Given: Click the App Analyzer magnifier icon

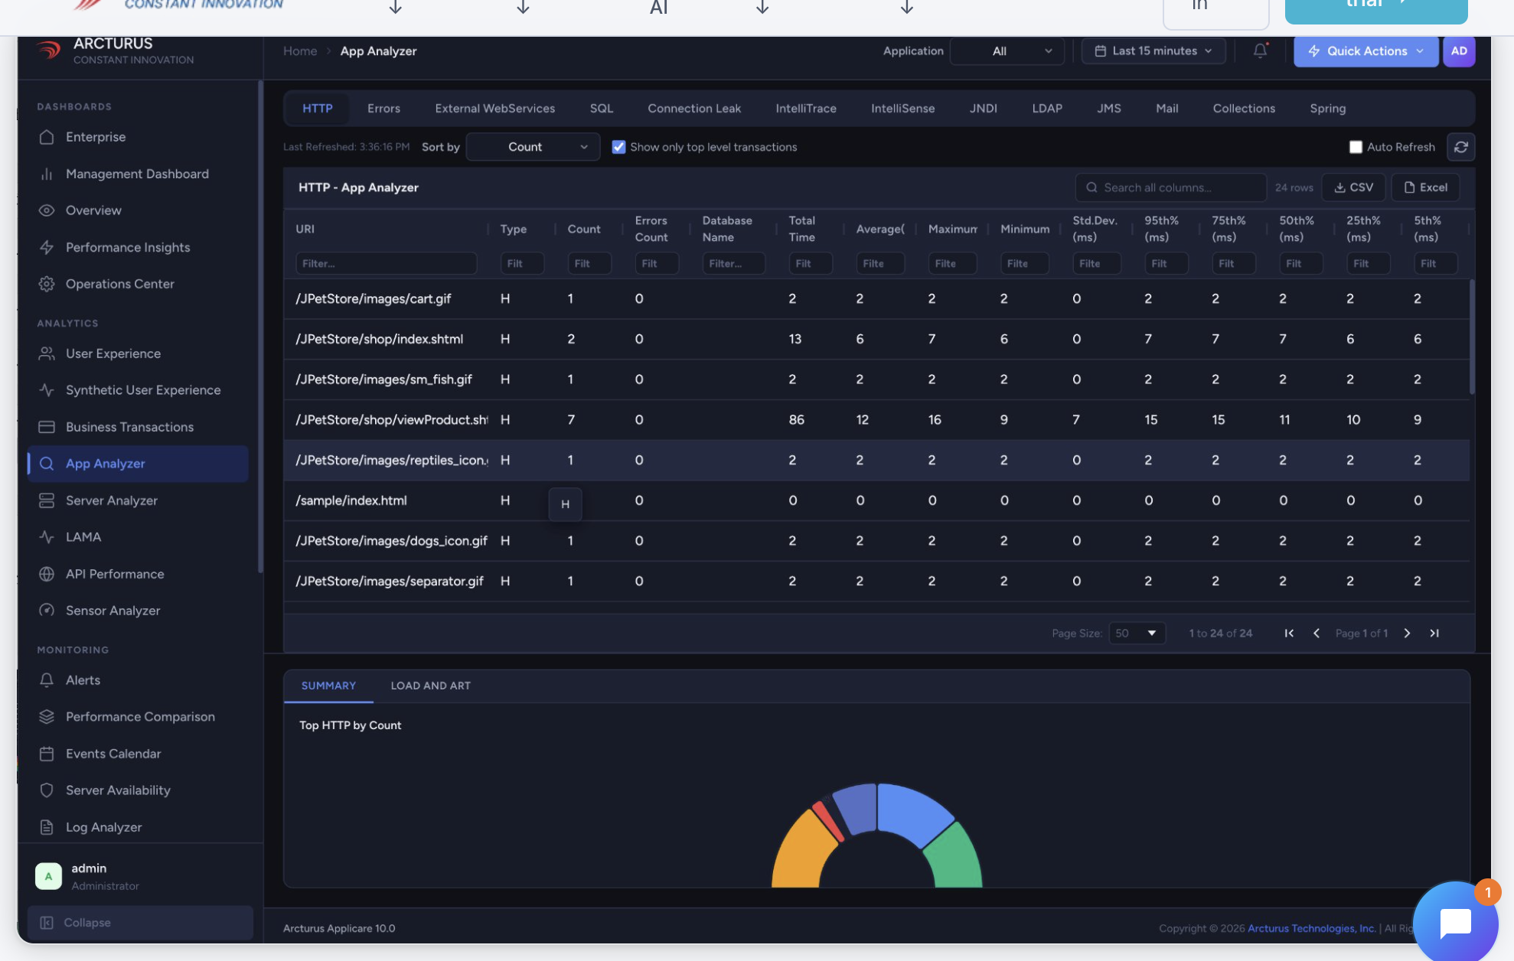Looking at the screenshot, I should click(47, 464).
